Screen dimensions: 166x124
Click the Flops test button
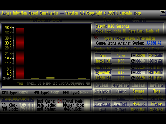pos(156,91)
